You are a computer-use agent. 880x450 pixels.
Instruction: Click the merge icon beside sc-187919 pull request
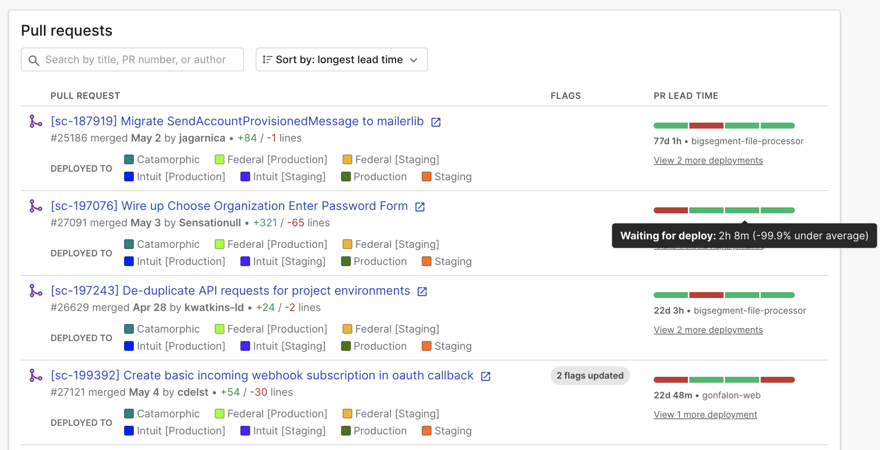click(x=35, y=121)
